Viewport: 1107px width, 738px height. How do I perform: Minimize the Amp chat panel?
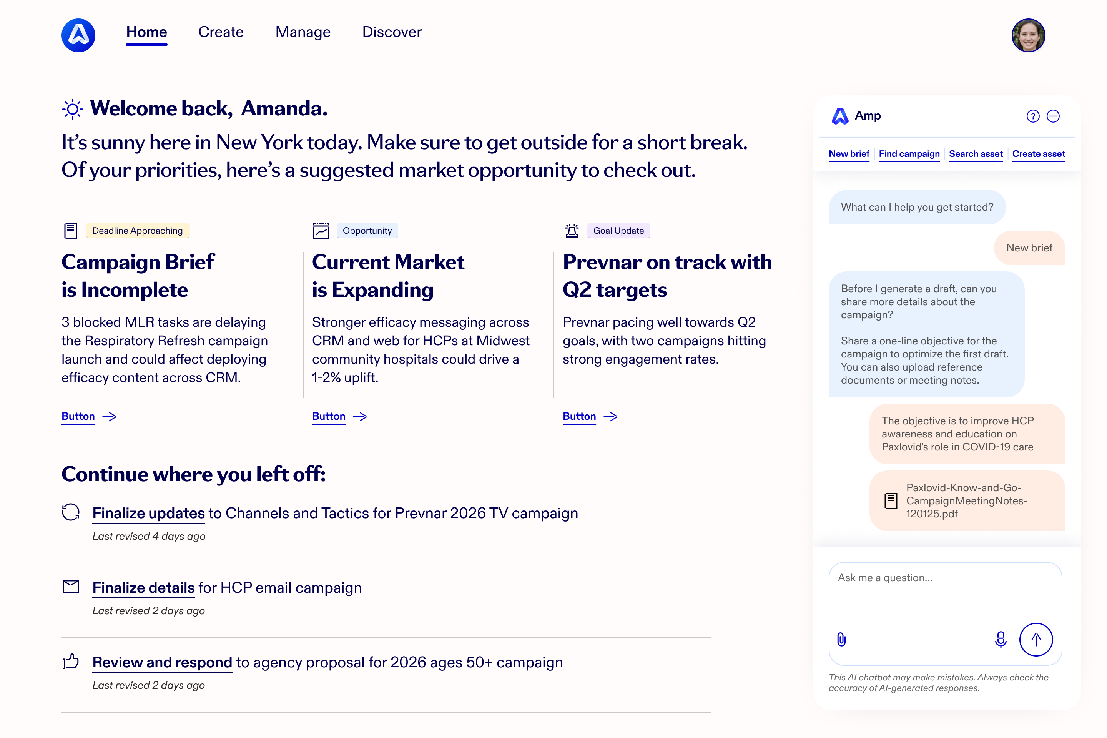coord(1053,116)
